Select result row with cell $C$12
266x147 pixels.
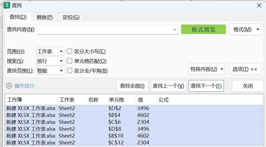tap(134, 143)
